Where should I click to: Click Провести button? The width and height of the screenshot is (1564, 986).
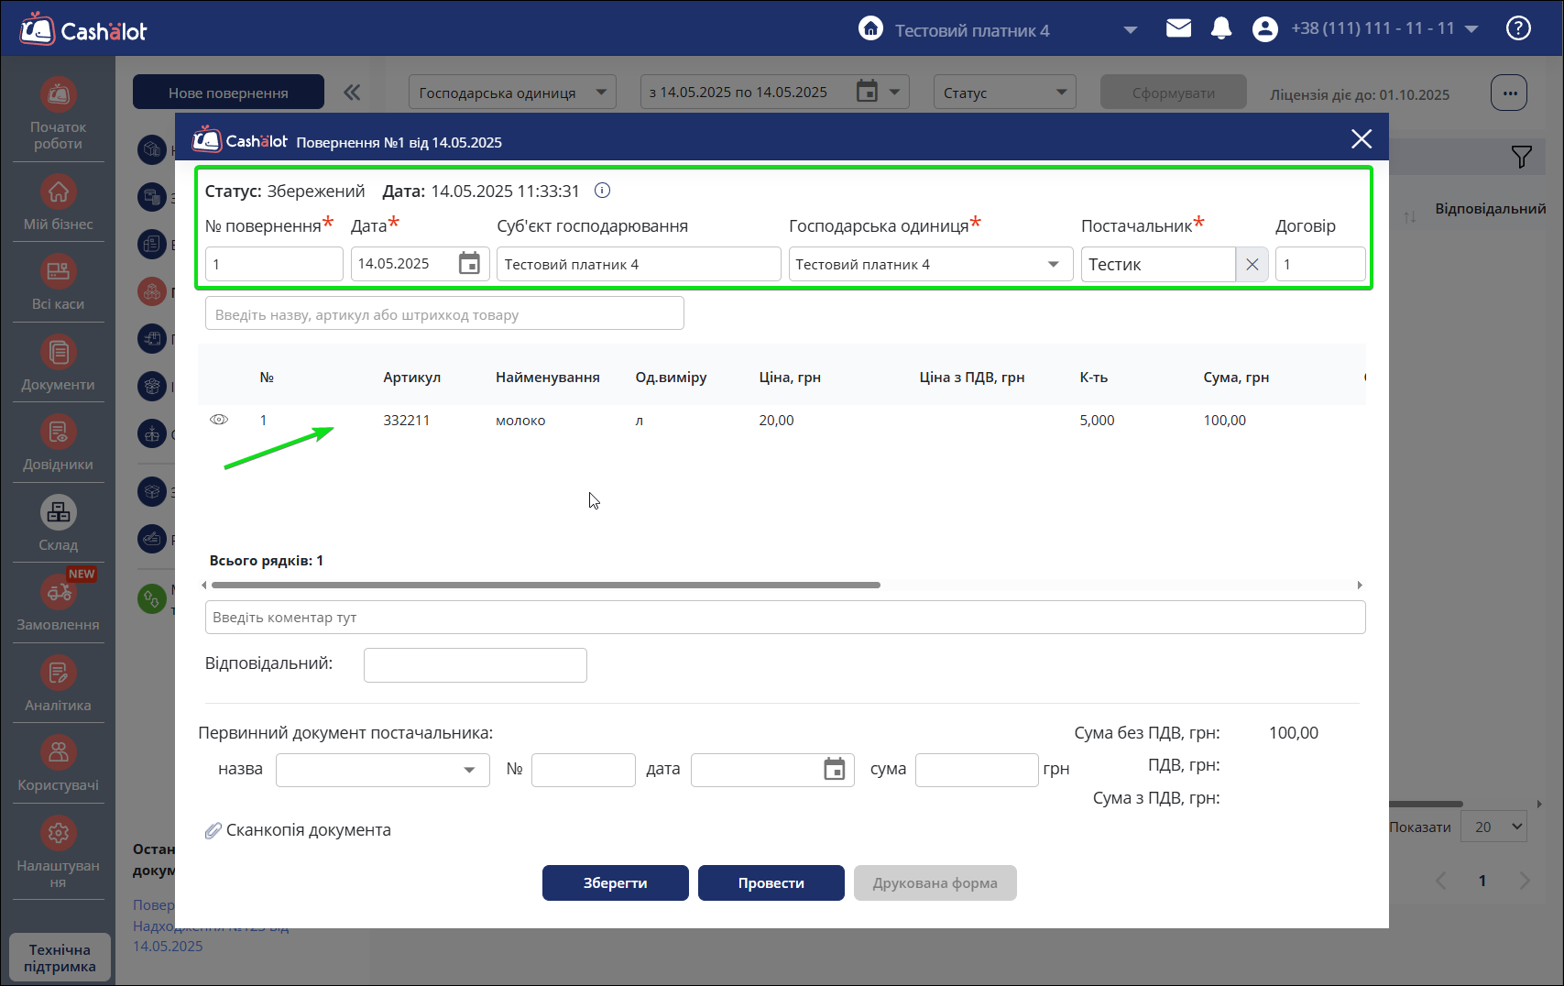coord(771,883)
